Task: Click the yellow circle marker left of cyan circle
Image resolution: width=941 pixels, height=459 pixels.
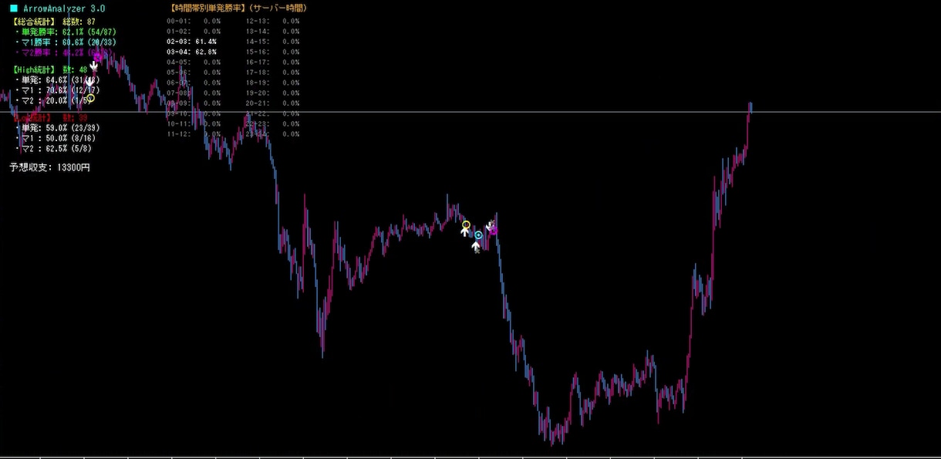Action: pos(466,224)
